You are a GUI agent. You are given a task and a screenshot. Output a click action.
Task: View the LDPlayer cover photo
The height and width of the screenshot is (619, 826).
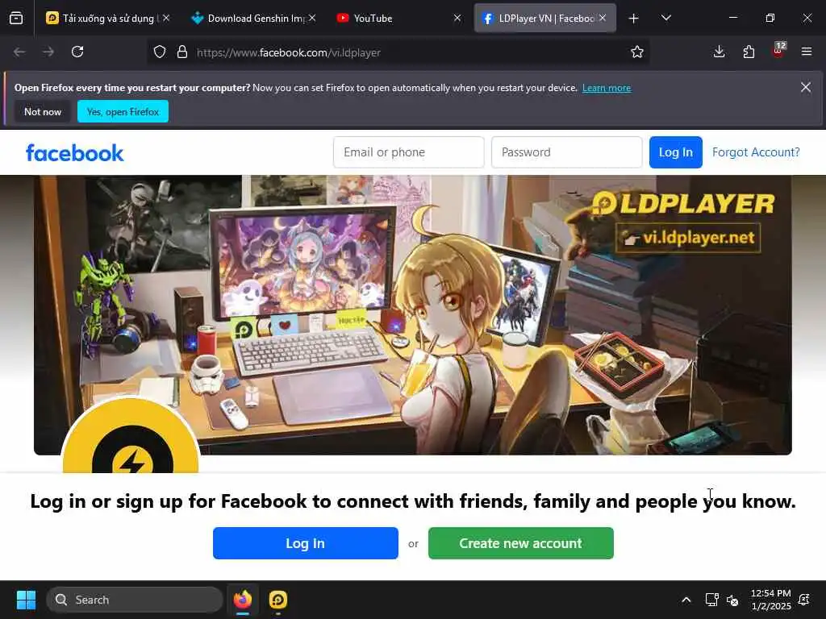point(412,315)
